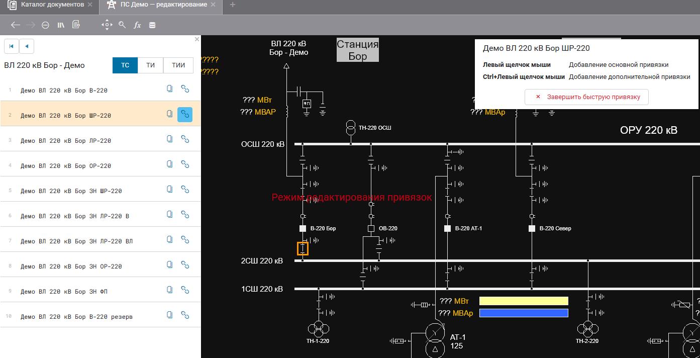
Task: Go up one level with left triangle button
Action: pos(27,46)
